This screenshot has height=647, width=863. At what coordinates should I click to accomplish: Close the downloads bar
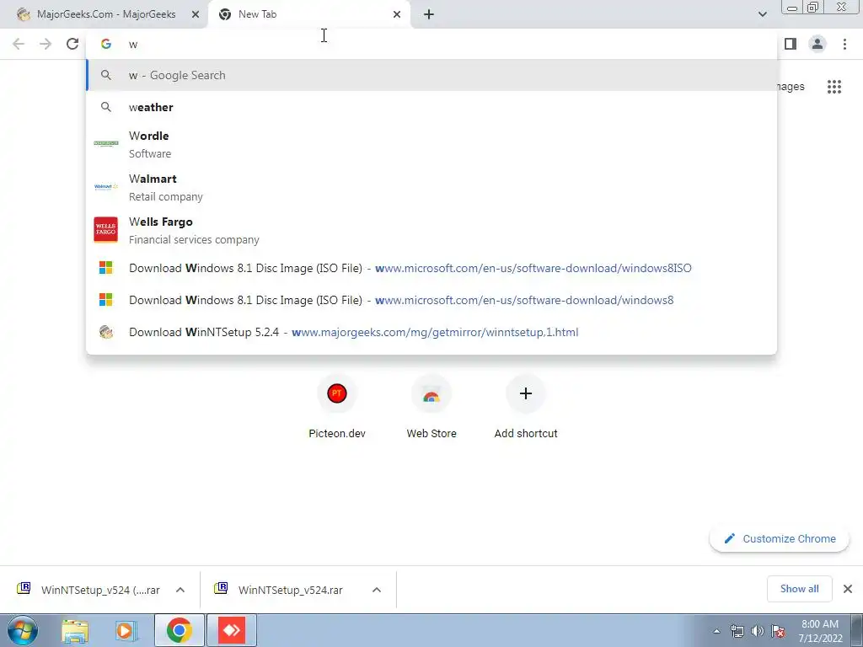(848, 589)
